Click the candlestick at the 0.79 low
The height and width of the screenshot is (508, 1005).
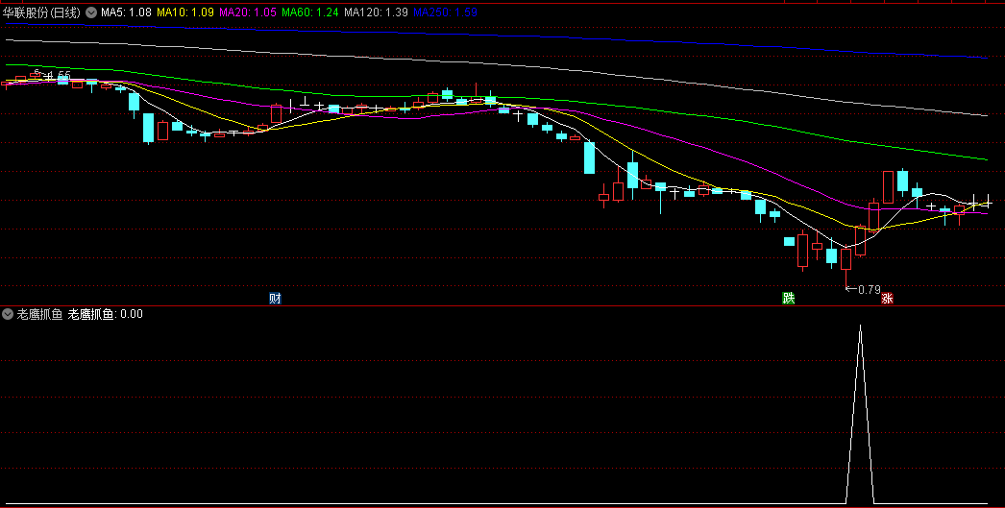pyautogui.click(x=846, y=259)
